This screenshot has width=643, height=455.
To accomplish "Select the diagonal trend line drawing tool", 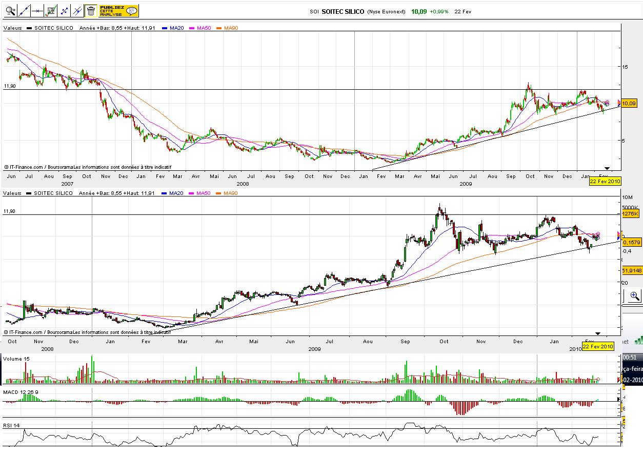I will click(24, 10).
